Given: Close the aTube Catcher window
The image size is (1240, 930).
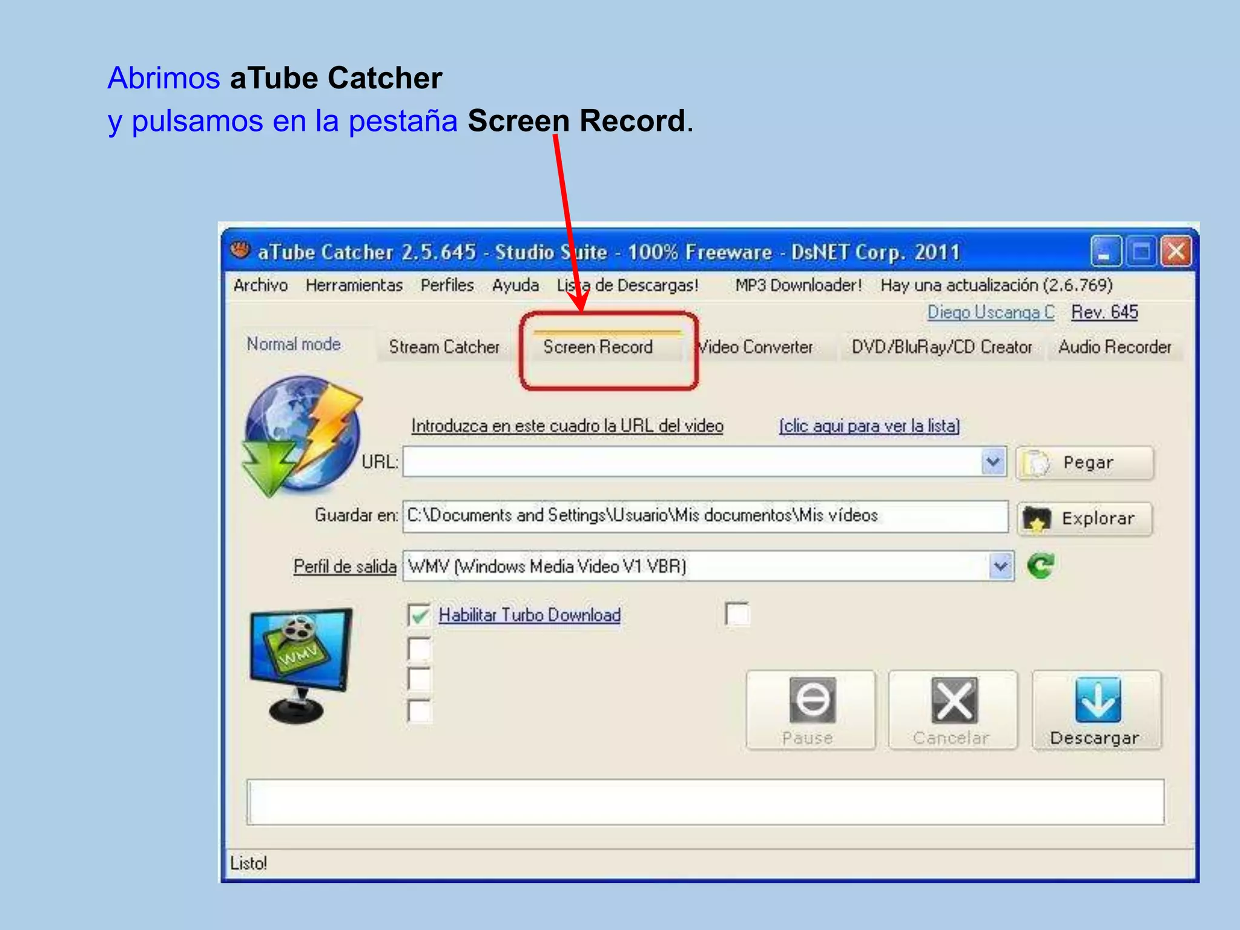Looking at the screenshot, I should point(1176,251).
